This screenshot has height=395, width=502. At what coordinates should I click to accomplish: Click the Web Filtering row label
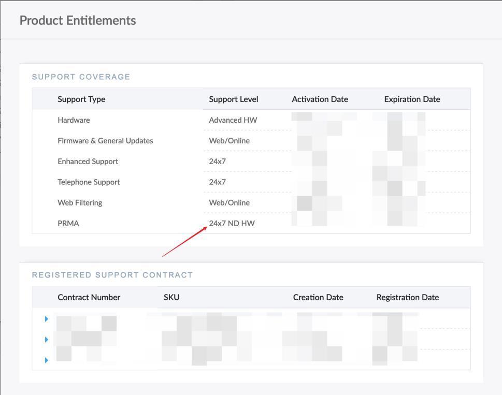[80, 203]
